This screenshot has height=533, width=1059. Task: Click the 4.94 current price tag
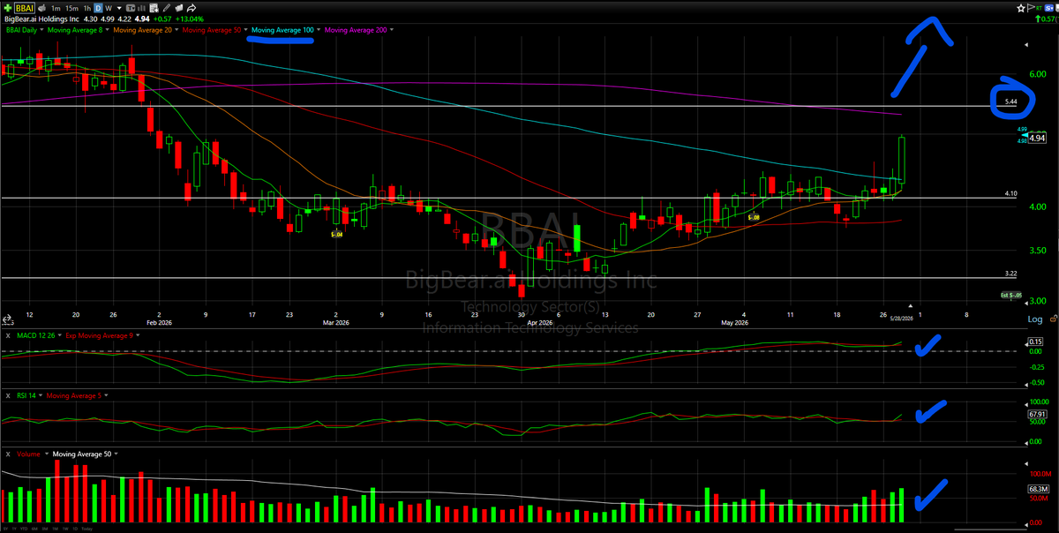[1038, 138]
